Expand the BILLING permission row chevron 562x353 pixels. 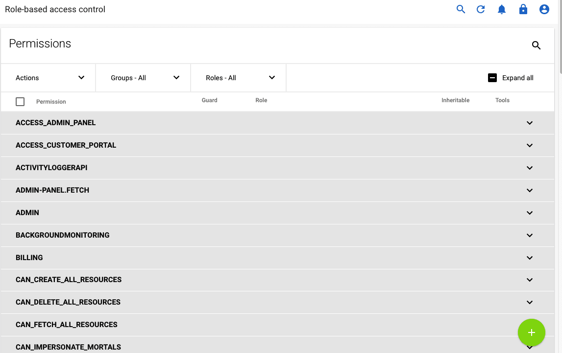[x=529, y=258]
